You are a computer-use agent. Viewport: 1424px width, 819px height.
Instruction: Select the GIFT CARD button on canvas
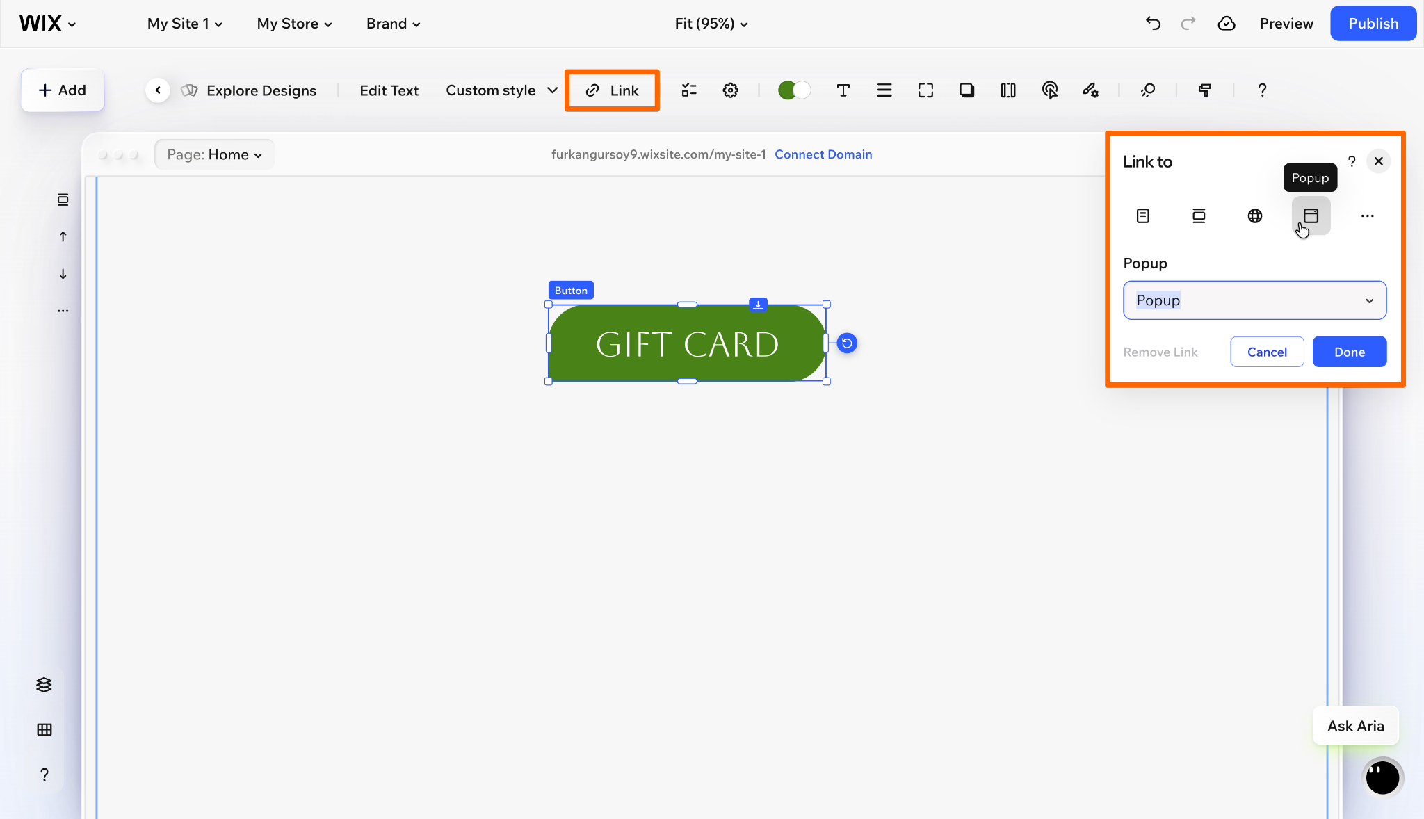pyautogui.click(x=687, y=343)
